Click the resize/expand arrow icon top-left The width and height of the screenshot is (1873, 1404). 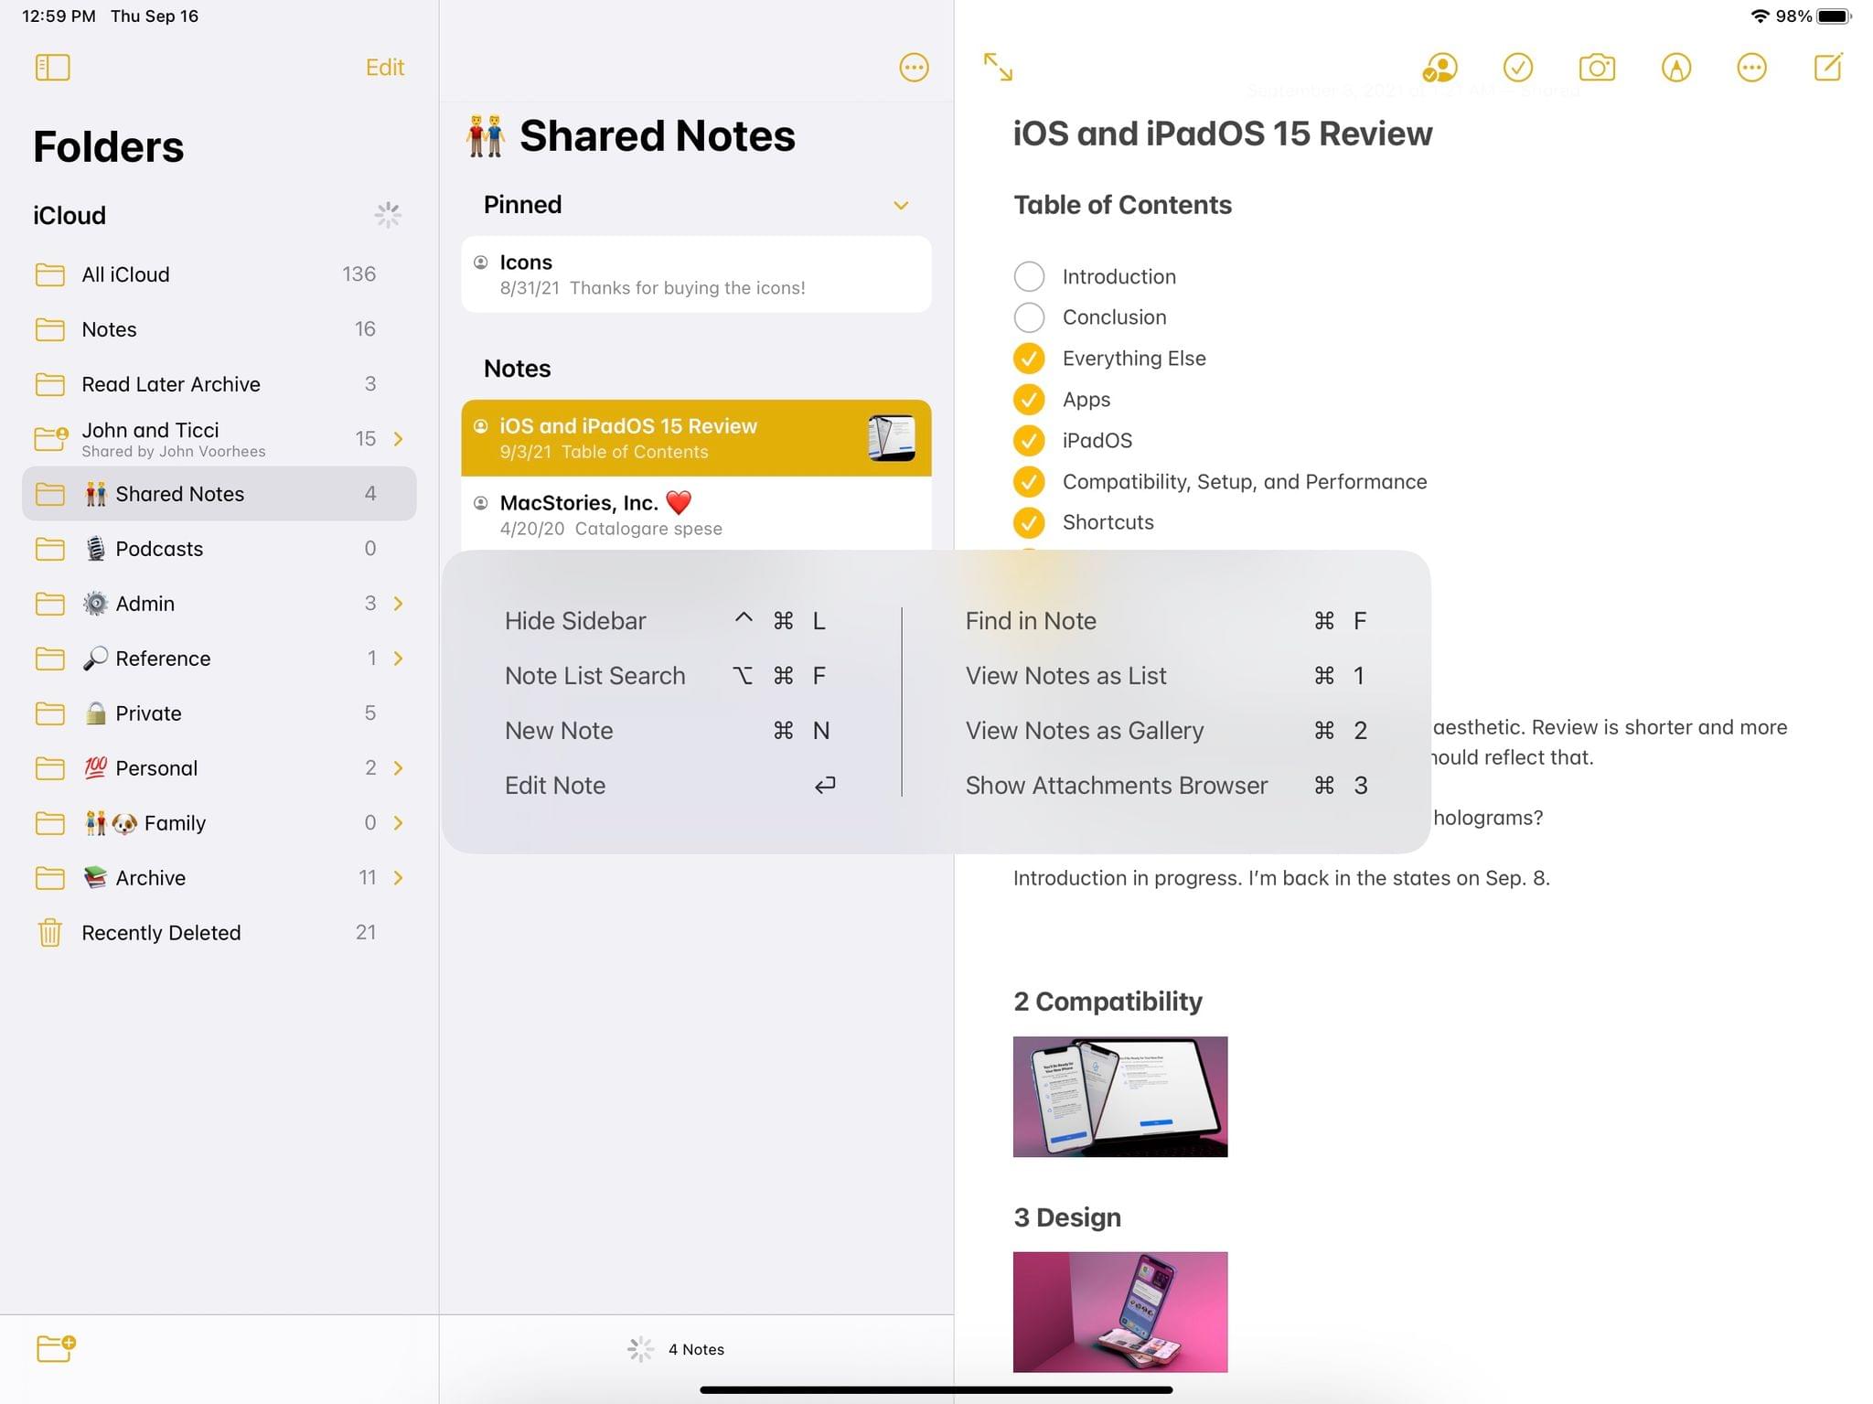[999, 67]
